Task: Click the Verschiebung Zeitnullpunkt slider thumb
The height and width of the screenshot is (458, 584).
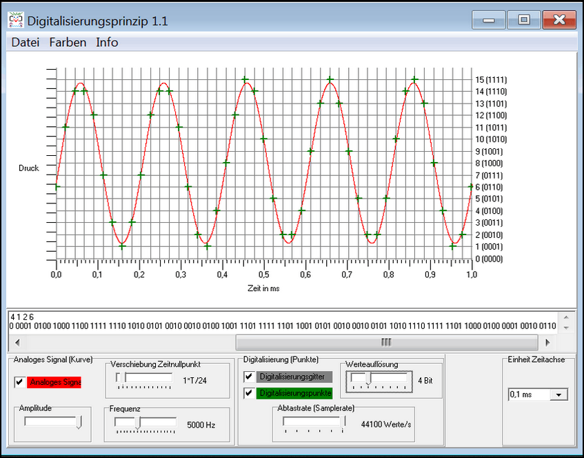Action: pos(122,377)
